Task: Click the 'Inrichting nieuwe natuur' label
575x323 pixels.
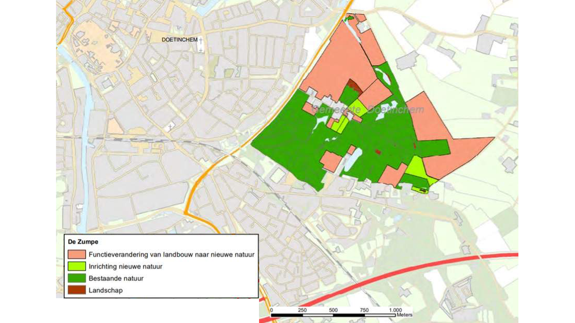Action: (x=125, y=266)
